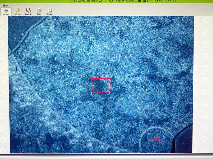Generate a report with the Report icon
Image resolution: width=213 pixels, height=159 pixels.
[x=50, y=11]
